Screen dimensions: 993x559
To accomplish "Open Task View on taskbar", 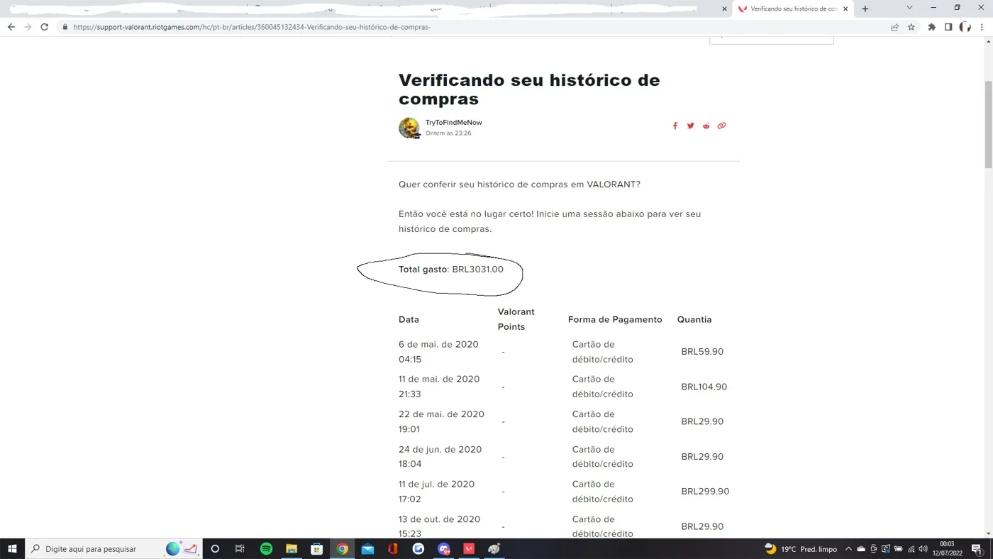I will (240, 548).
